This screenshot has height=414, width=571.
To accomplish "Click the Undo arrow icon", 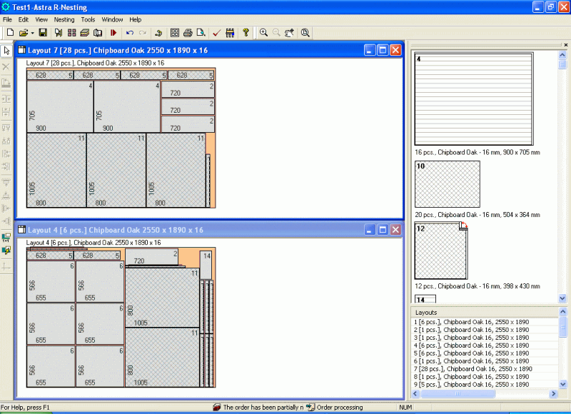I will click(129, 33).
